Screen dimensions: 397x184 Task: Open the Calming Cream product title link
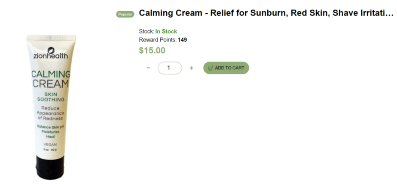click(x=266, y=13)
